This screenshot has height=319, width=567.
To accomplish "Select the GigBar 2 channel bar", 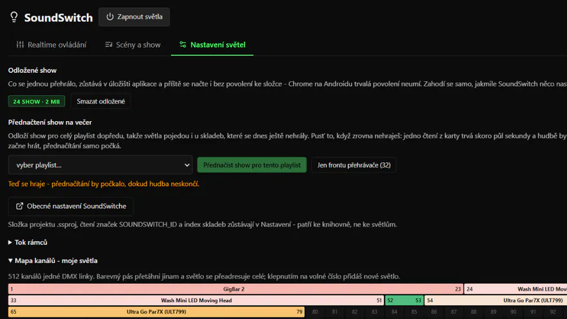I will pos(235,289).
